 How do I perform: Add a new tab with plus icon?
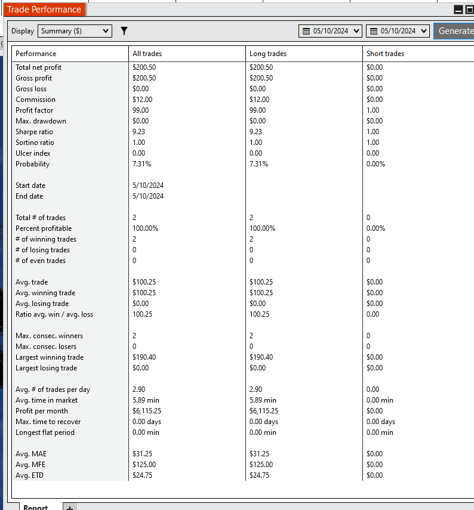pyautogui.click(x=70, y=507)
